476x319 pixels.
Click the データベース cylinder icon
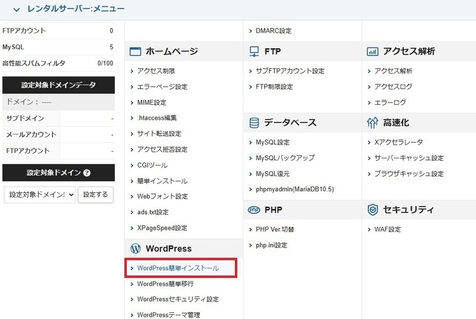254,123
